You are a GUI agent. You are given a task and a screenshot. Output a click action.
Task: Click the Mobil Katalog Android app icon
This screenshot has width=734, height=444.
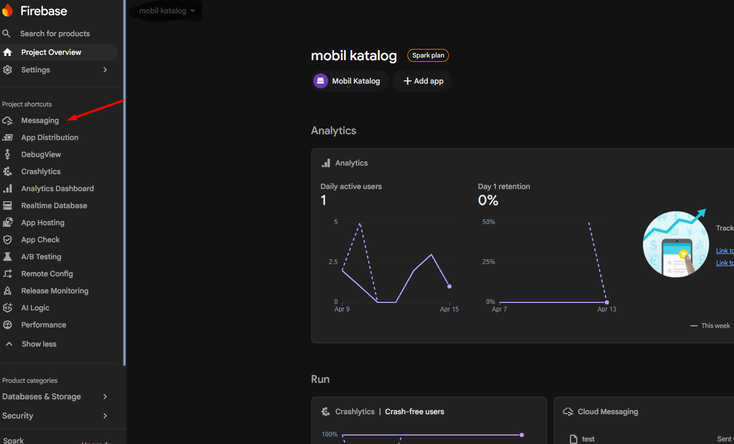tap(320, 81)
